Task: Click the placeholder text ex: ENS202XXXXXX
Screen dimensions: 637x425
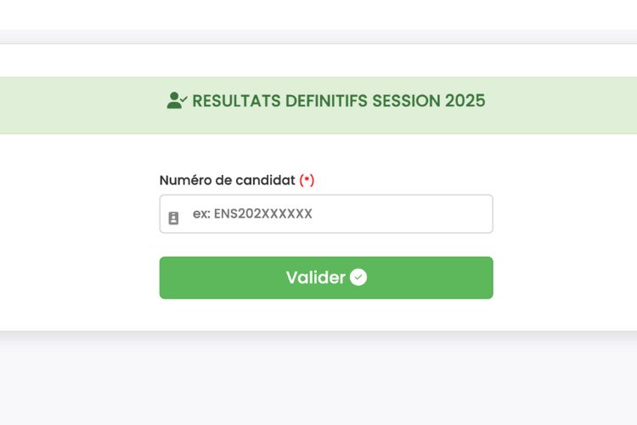Action: 252,214
